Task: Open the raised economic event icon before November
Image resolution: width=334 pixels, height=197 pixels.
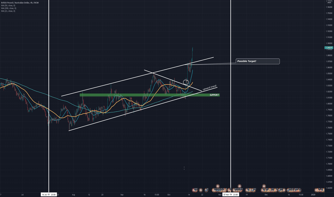Action: point(218,186)
